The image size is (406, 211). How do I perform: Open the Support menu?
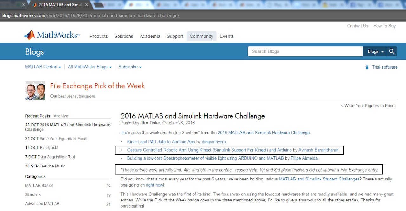tap(175, 36)
